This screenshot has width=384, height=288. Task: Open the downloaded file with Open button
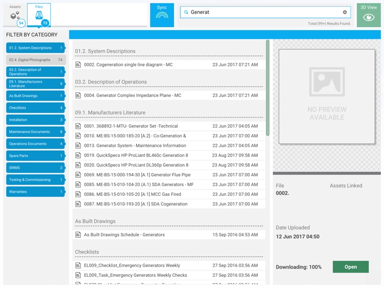(350, 266)
